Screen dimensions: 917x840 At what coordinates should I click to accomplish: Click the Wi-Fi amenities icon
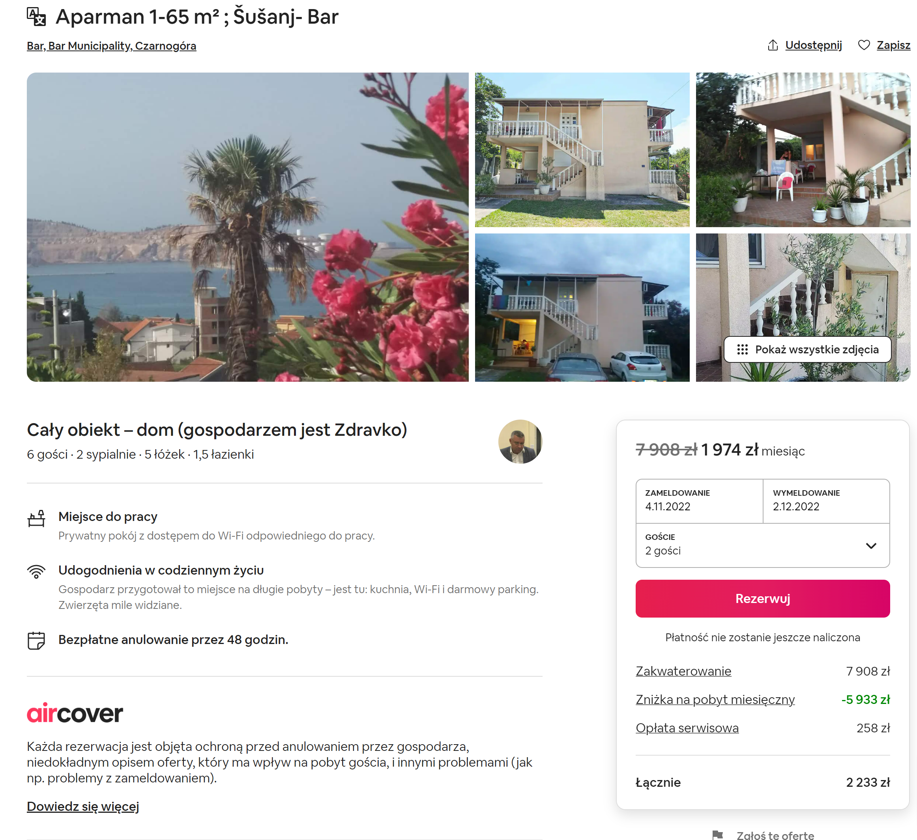[36, 571]
